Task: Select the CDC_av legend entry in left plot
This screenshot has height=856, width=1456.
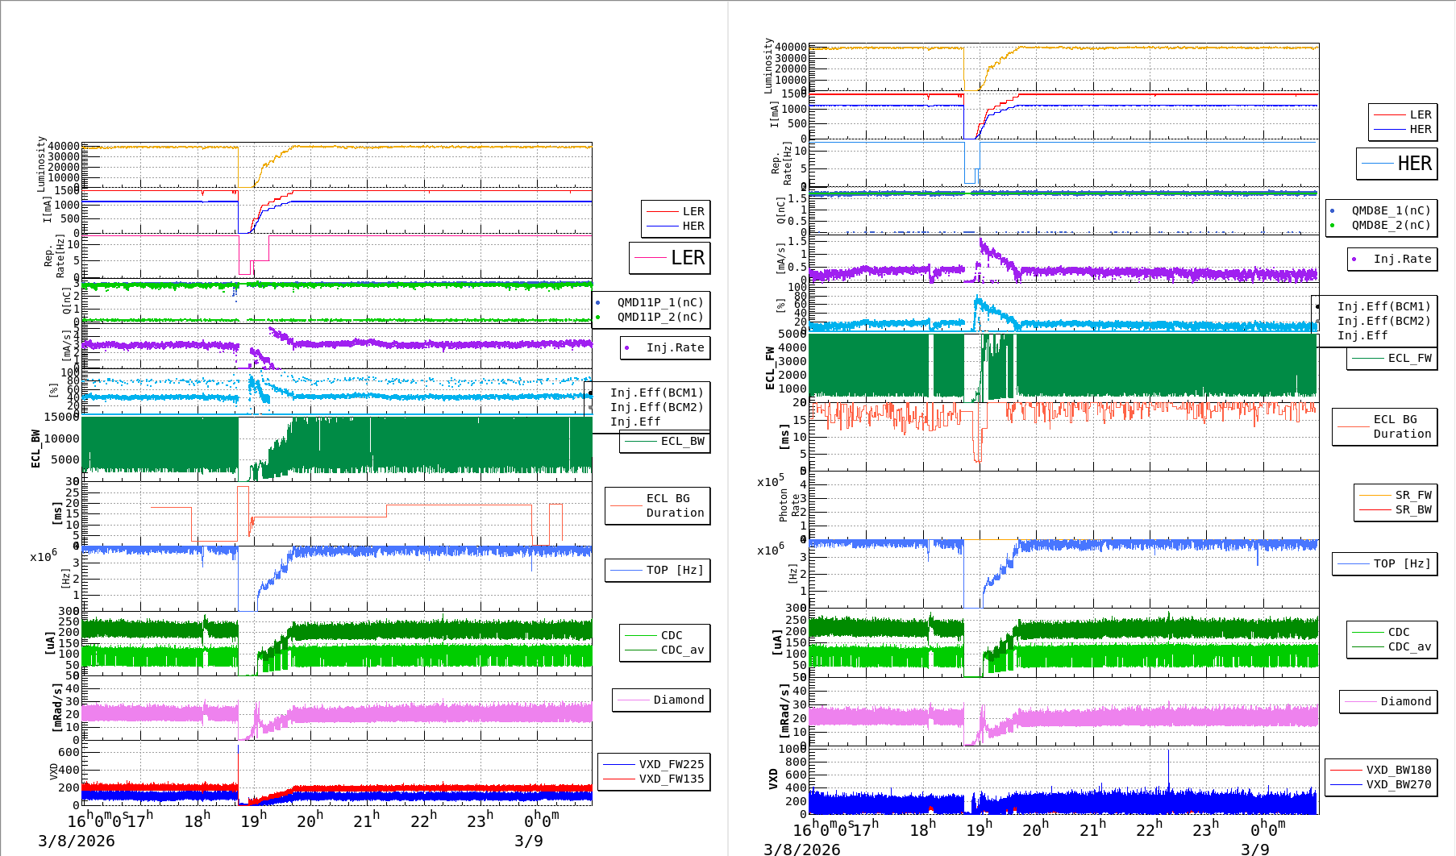Action: 665,650
